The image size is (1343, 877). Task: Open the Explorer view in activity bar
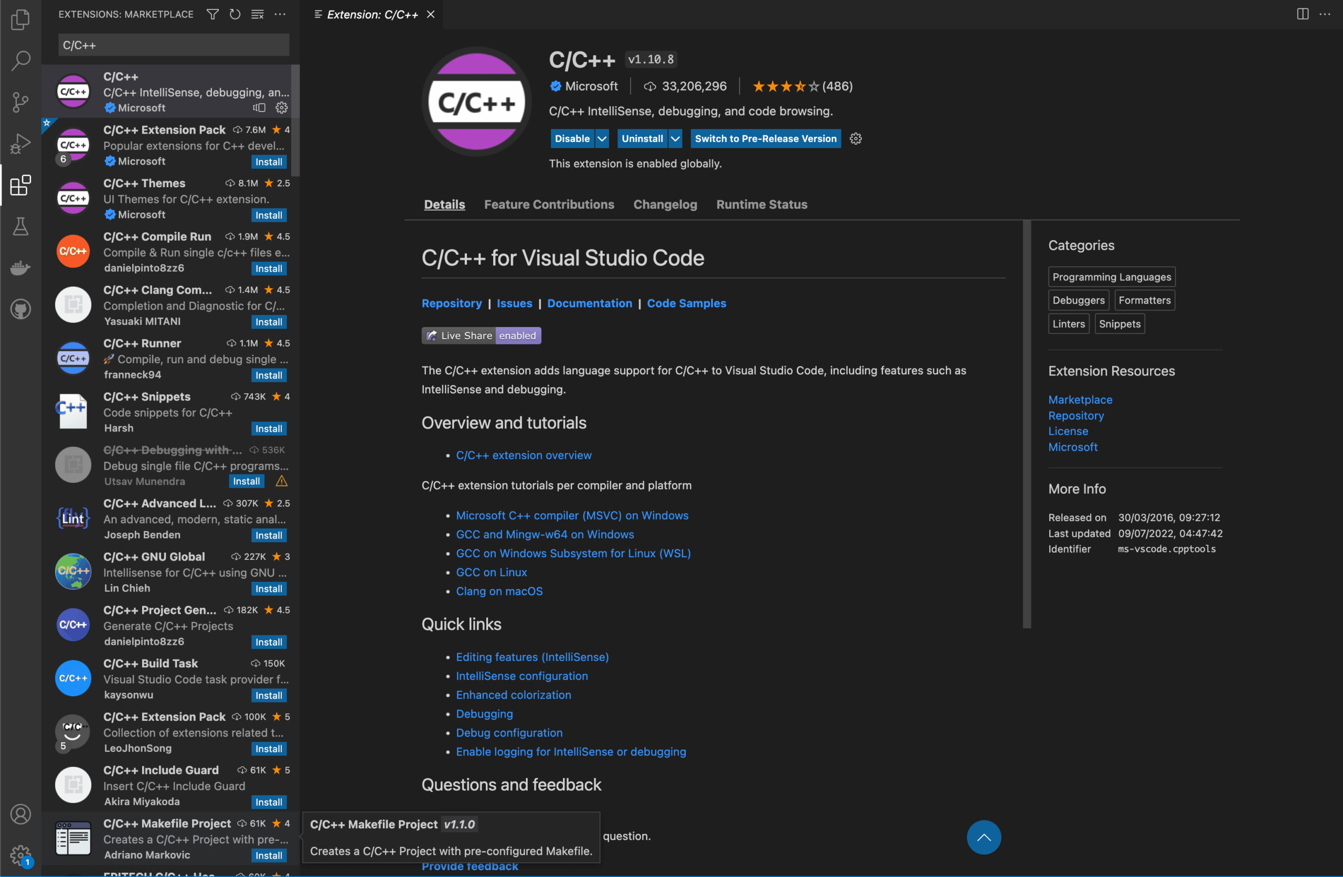tap(20, 20)
